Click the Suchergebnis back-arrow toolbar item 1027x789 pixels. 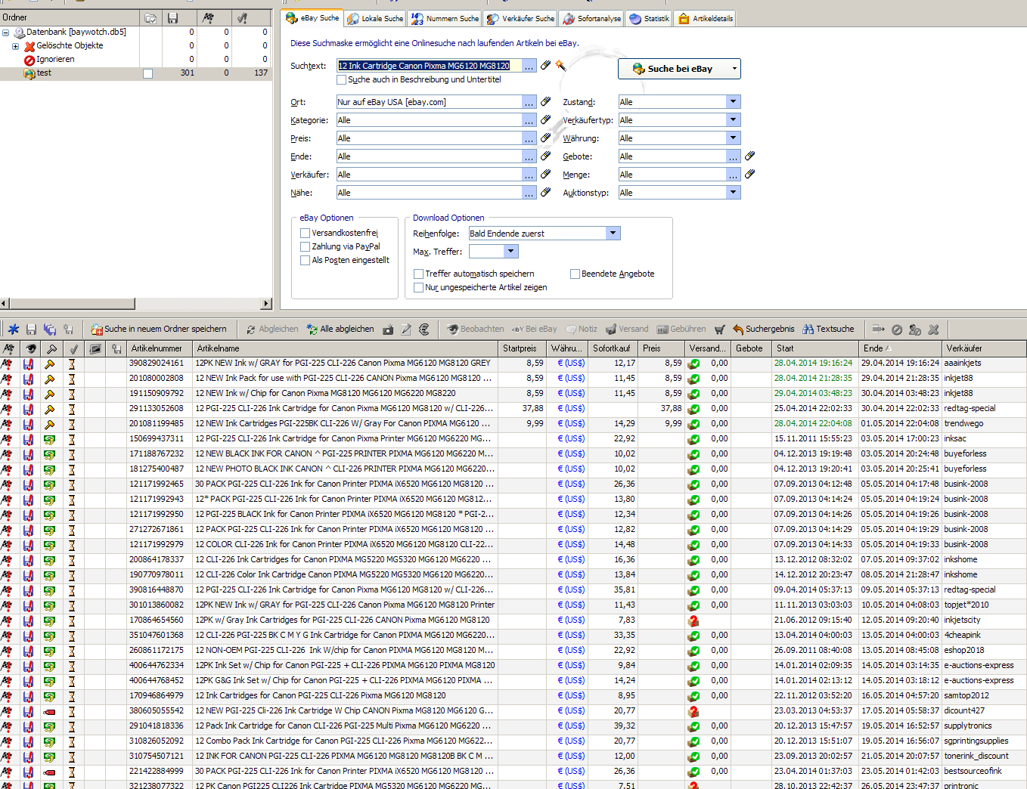coord(763,330)
